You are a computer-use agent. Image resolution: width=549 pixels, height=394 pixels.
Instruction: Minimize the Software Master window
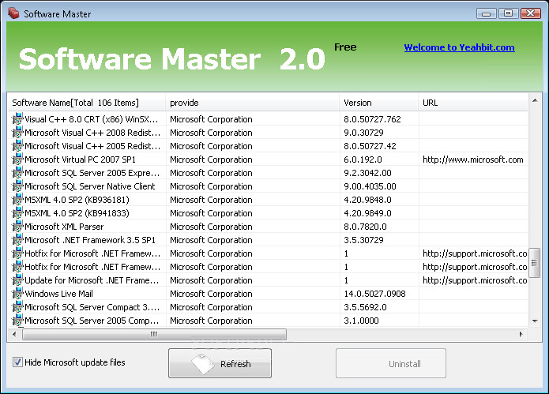click(x=486, y=13)
